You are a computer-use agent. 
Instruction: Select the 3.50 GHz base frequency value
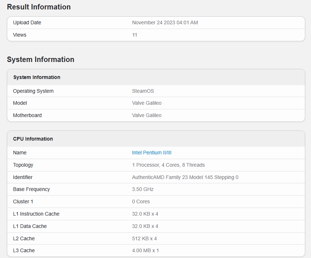coord(143,189)
